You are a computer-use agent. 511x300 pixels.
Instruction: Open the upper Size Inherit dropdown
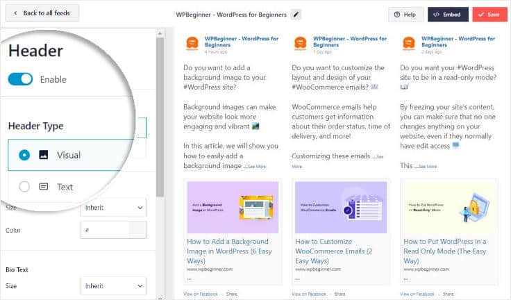[113, 207]
